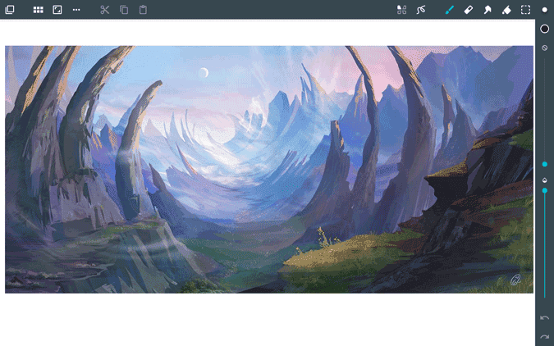Select the paint bucket Fill tool
Viewport: 554px width, 346px height.
[506, 10]
